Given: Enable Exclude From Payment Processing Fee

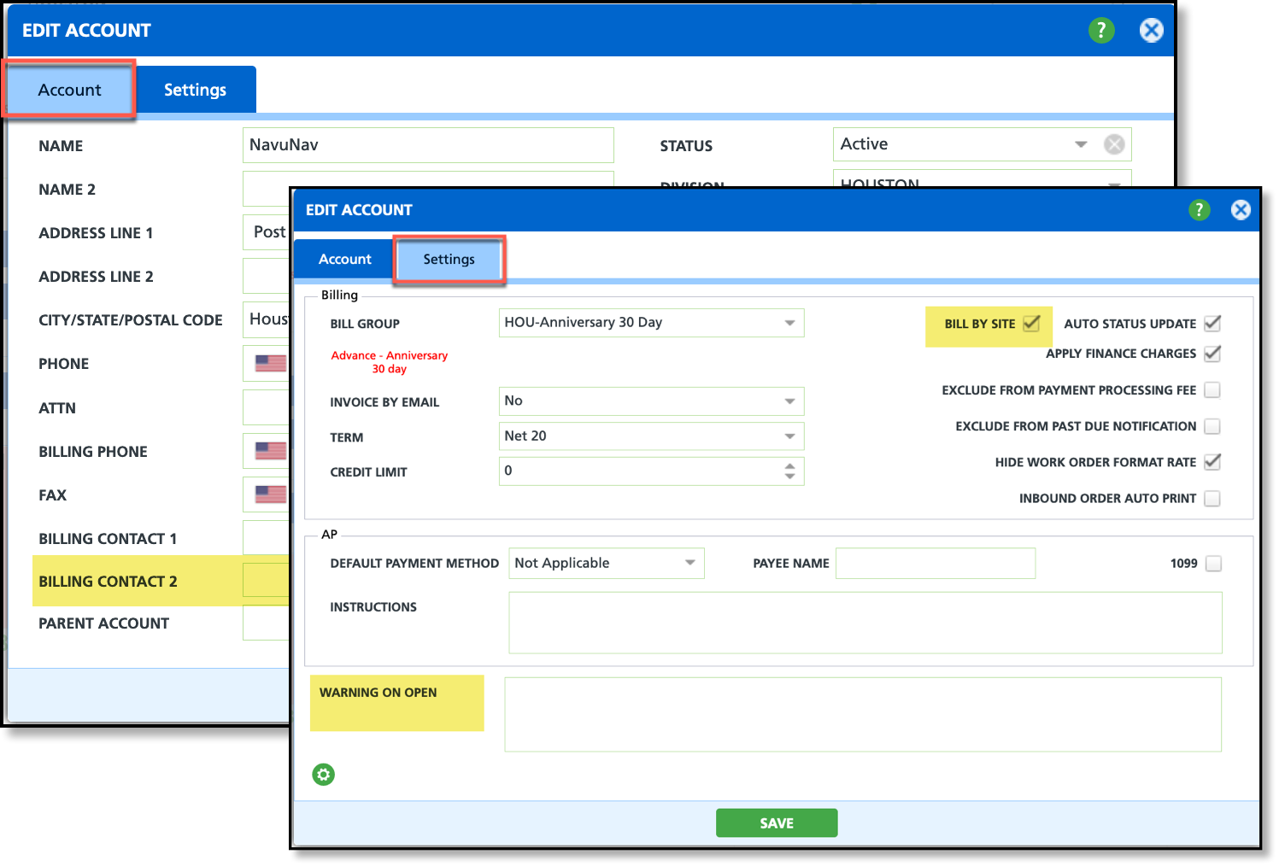Looking at the screenshot, I should click(x=1212, y=390).
